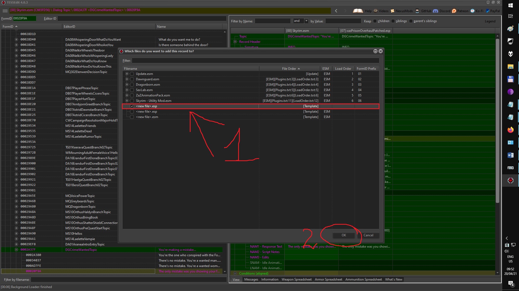Open the and/or filter dropdown
519x291 pixels.
pyautogui.click(x=306, y=21)
